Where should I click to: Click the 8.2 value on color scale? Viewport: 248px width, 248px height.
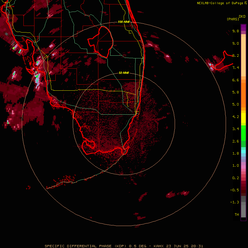[236, 55]
